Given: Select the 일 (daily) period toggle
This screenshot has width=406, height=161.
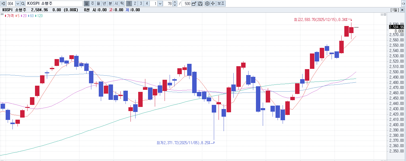Looking at the screenshot, I should tap(86, 4).
